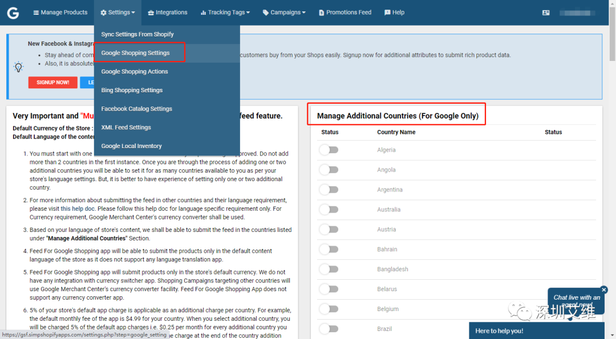Click the SIGNUP NOW! button
This screenshot has height=339, width=616.
point(52,83)
